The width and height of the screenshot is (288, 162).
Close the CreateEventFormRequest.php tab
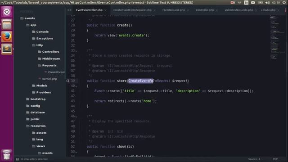click(x=154, y=10)
